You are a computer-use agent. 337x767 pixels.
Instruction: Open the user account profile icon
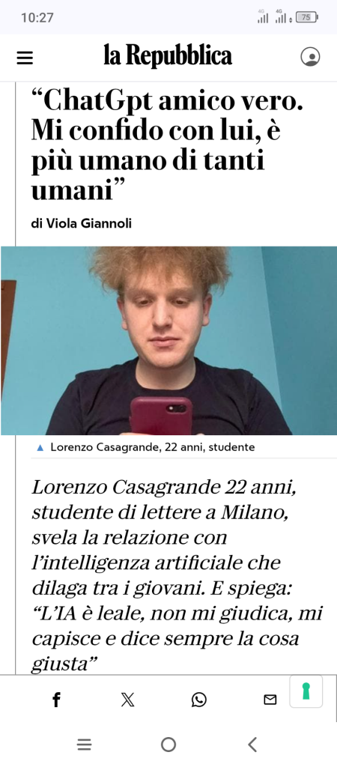pyautogui.click(x=310, y=57)
